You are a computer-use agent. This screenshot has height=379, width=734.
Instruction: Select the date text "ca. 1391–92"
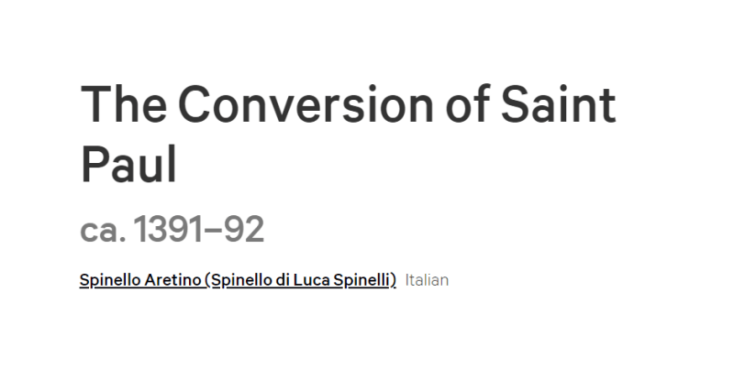tap(172, 230)
